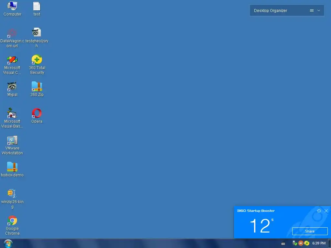Close the 360 Startup Booster popup
Screen dimensions: 331x248
pos(326,211)
